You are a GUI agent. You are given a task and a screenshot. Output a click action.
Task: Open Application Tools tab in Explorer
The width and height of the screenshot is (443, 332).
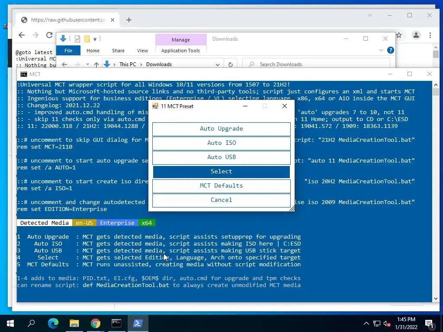pos(180,51)
